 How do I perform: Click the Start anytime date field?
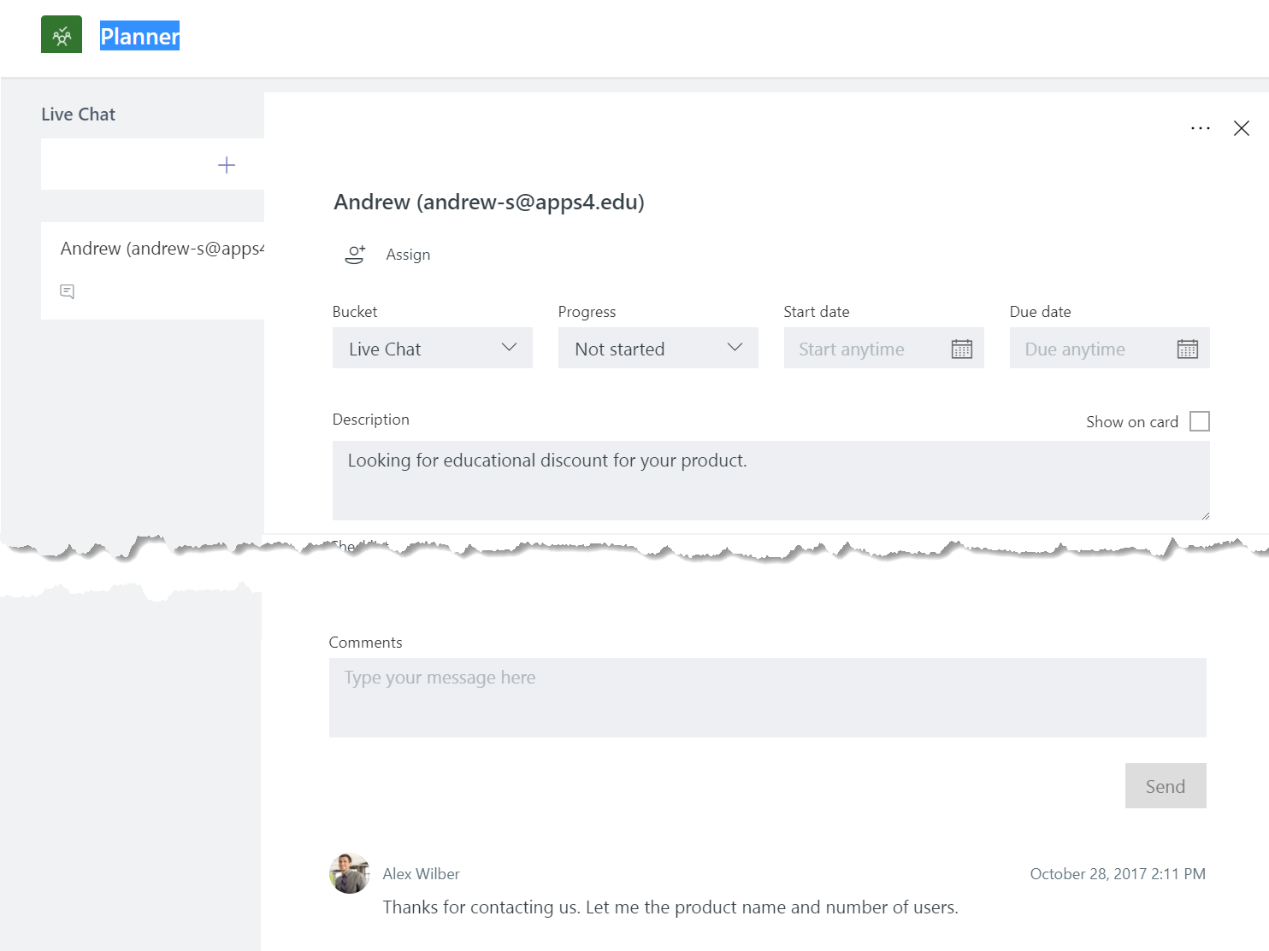point(864,349)
